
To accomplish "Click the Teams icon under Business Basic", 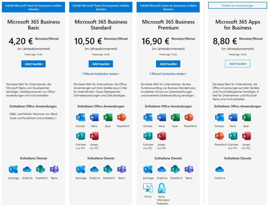I will (x=54, y=169).
